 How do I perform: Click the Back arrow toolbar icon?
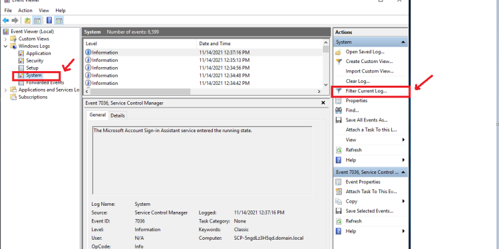point(6,21)
